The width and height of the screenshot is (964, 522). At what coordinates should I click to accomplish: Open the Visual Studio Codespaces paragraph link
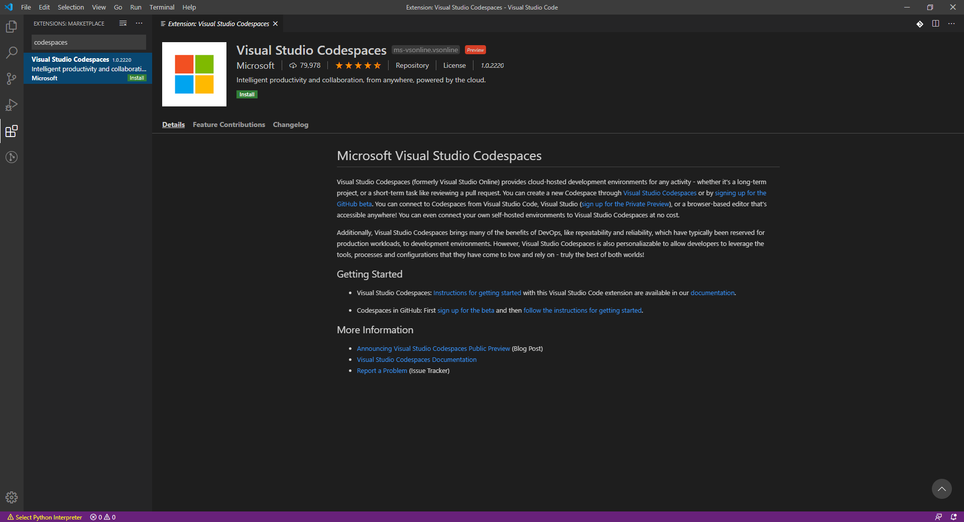click(x=660, y=193)
